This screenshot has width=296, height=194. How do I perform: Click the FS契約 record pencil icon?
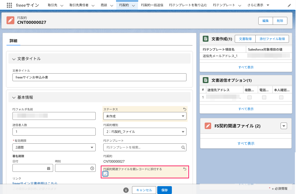coord(10,20)
